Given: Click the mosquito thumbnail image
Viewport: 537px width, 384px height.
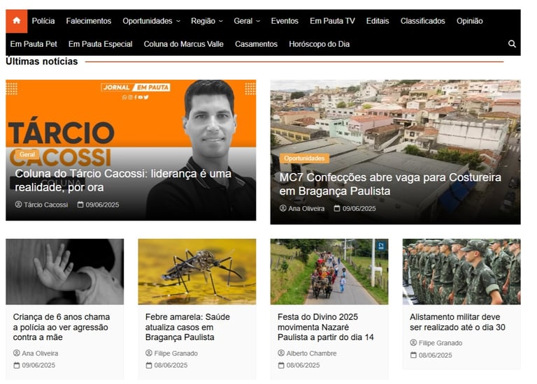Looking at the screenshot, I should tap(197, 272).
